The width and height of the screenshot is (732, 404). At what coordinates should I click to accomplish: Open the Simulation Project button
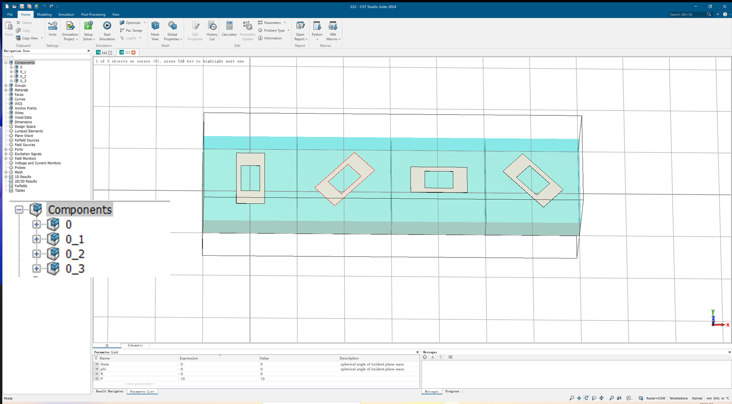[x=70, y=31]
